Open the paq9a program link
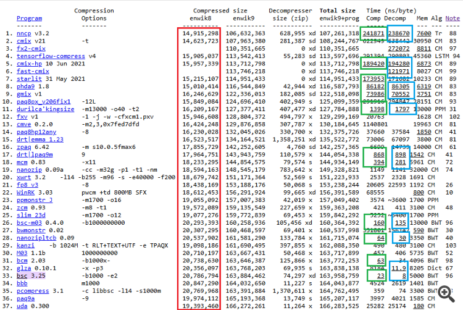The height and width of the screenshot is (310, 463). [25, 298]
